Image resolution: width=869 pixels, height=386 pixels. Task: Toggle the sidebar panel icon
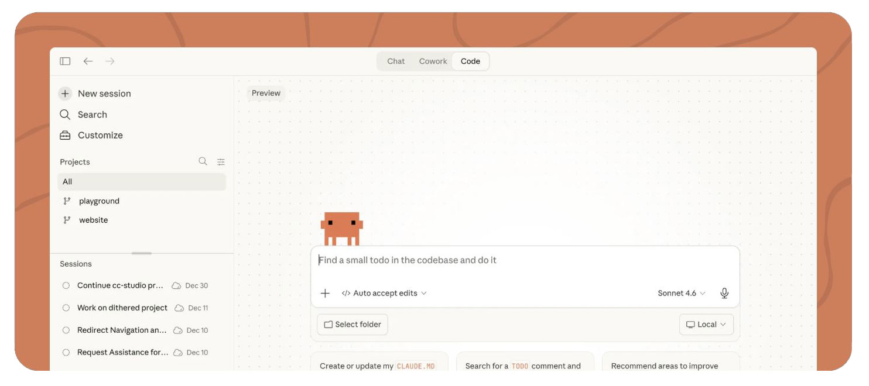point(65,61)
